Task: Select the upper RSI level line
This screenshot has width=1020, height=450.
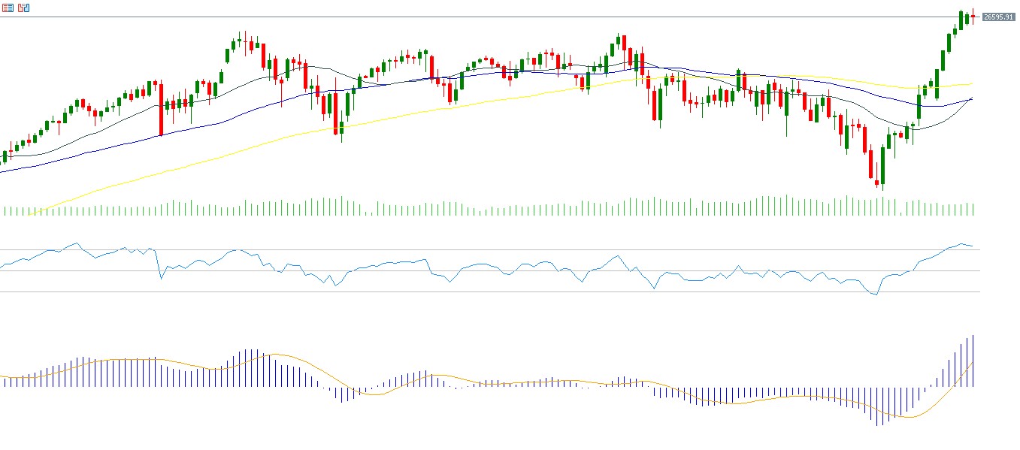Action: [489, 249]
